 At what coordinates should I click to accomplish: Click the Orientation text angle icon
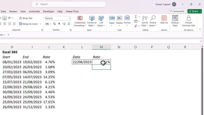pos(10,18)
